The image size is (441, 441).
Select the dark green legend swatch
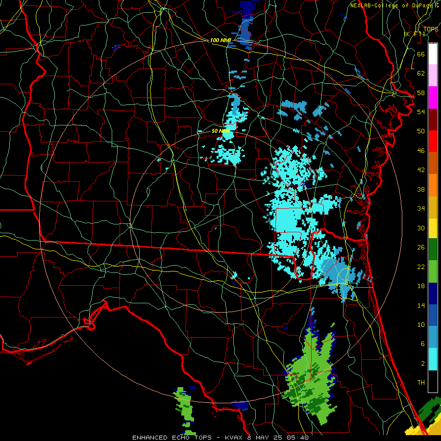[433, 249]
